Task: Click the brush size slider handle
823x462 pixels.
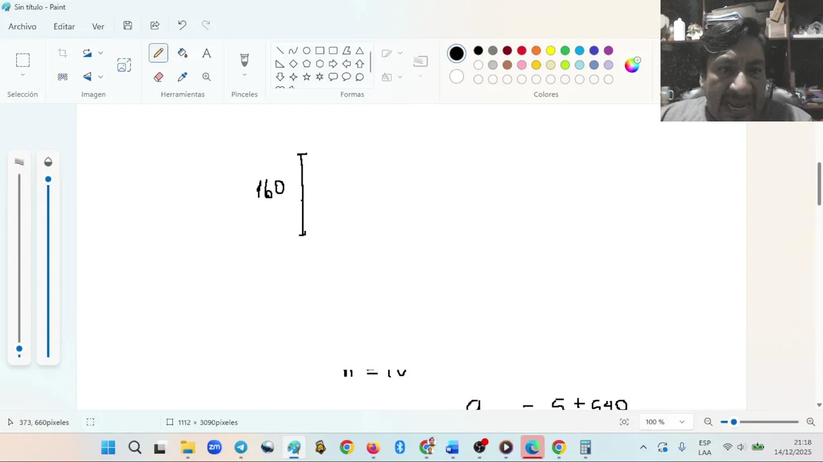Action: click(19, 350)
